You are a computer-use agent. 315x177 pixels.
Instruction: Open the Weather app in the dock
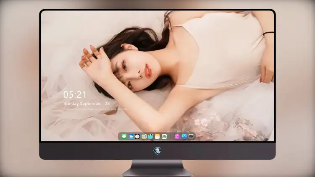click(x=131, y=136)
